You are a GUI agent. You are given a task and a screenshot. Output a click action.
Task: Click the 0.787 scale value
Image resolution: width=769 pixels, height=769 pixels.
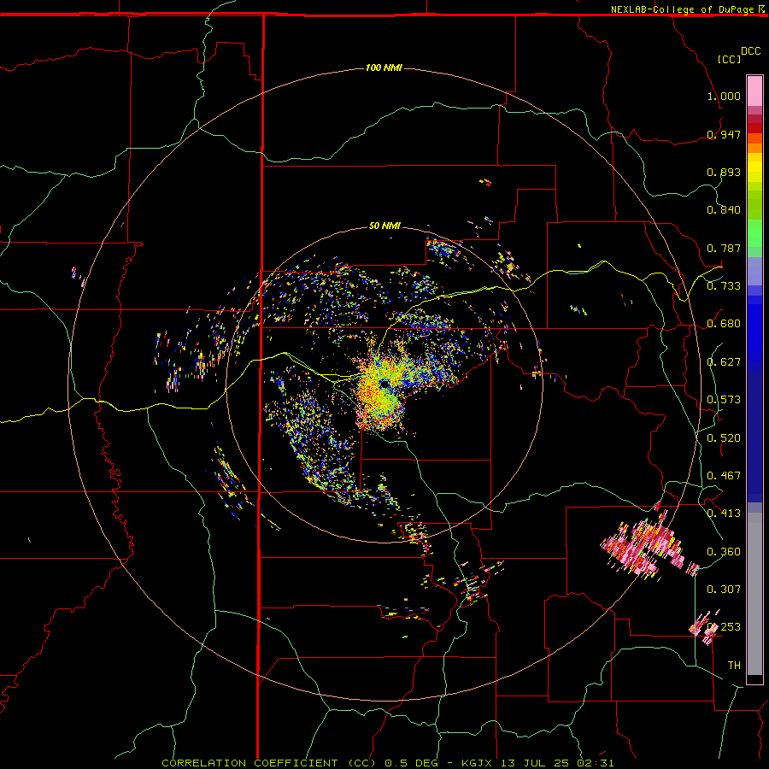pyautogui.click(x=724, y=248)
